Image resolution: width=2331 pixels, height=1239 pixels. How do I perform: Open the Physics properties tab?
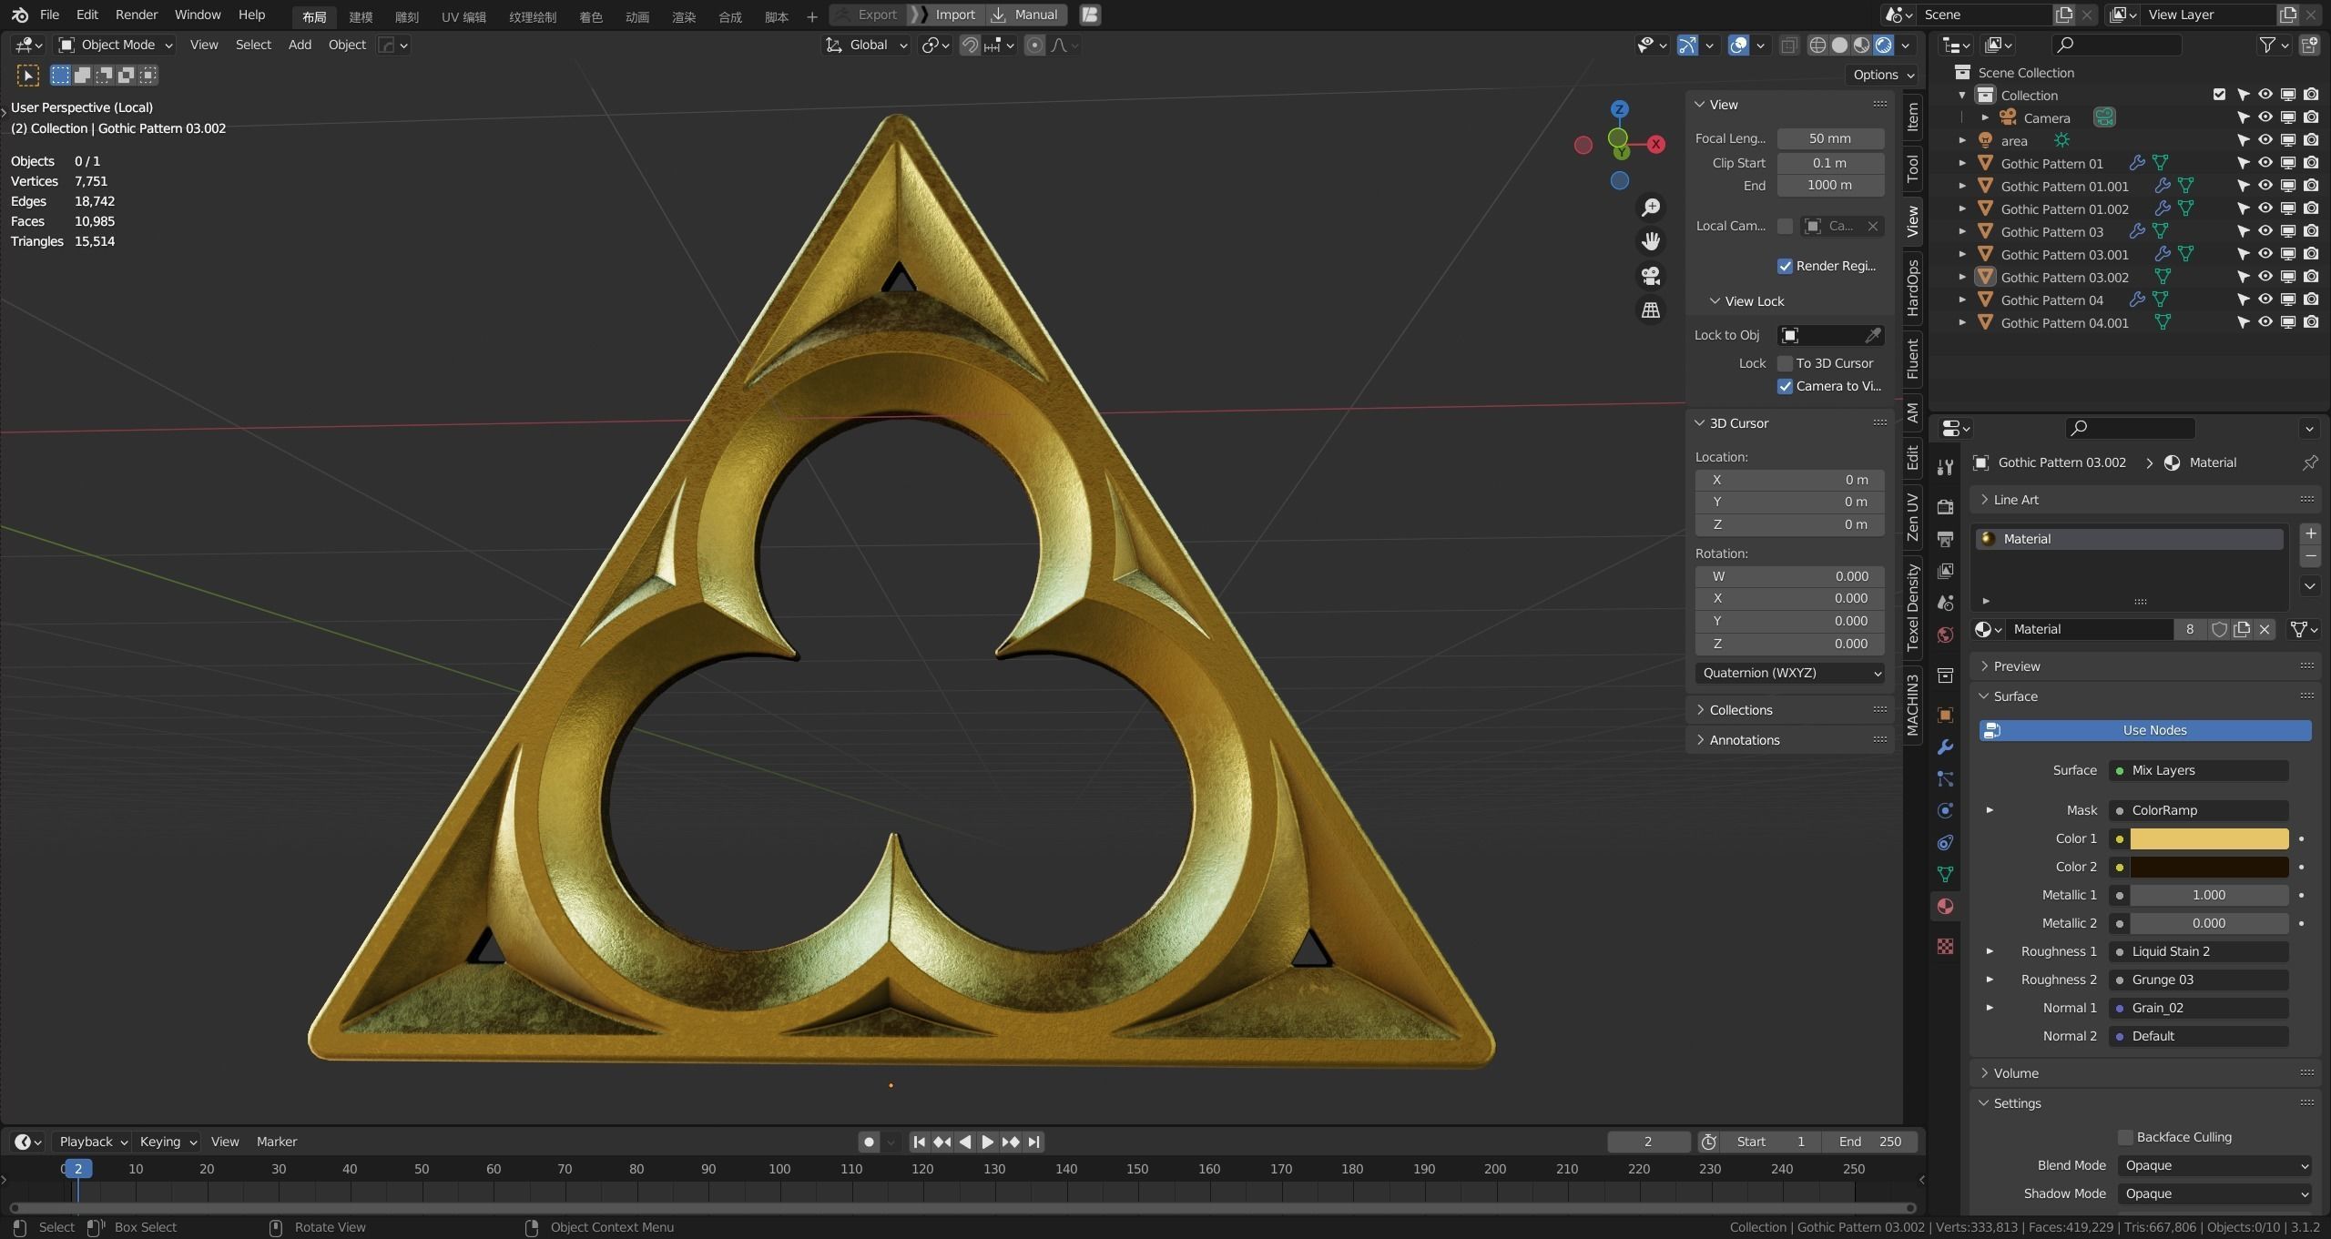click(1945, 810)
